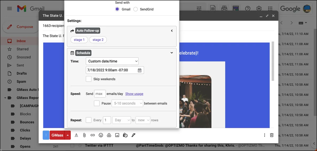Insert signature with the pen icon
The image size is (317, 151).
[133, 135]
